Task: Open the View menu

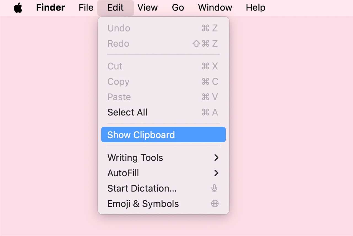Action: (148, 8)
